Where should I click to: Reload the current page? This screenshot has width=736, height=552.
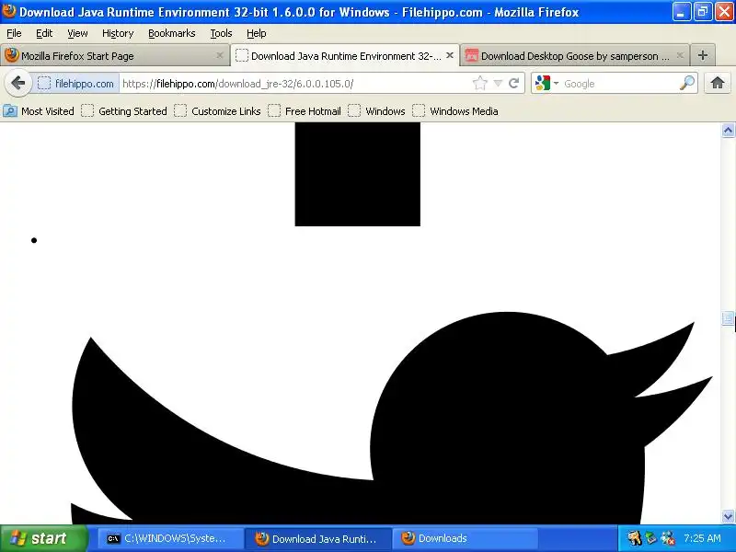tap(514, 84)
